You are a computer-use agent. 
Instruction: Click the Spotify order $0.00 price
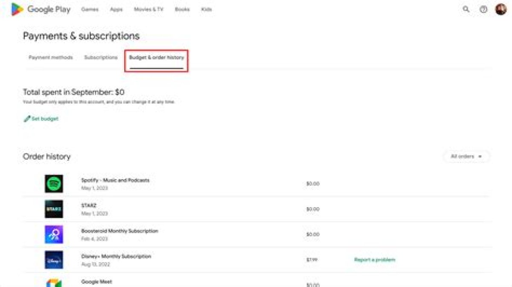313,184
